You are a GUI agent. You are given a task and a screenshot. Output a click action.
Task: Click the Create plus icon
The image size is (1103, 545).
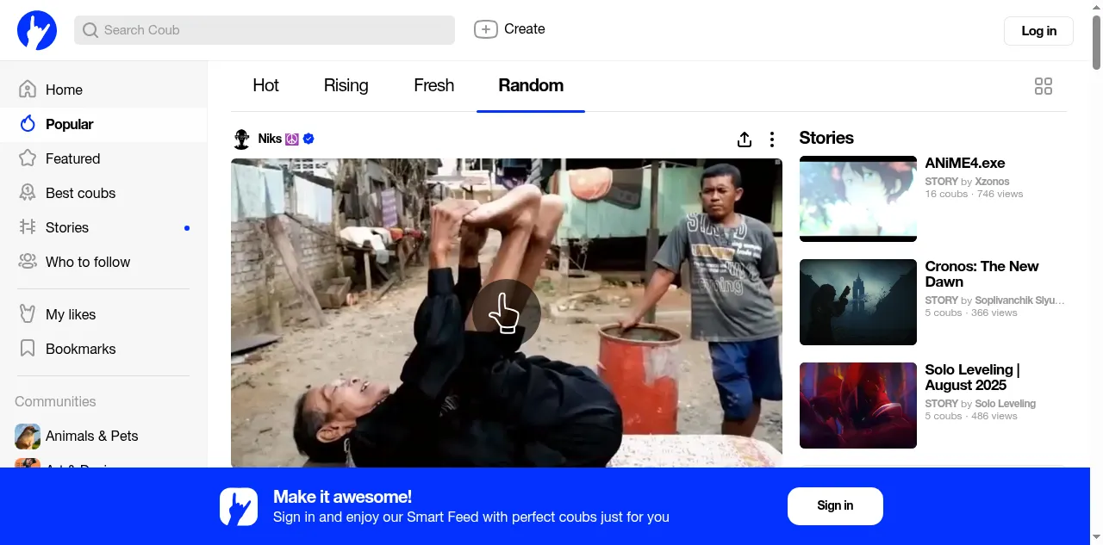[486, 29]
